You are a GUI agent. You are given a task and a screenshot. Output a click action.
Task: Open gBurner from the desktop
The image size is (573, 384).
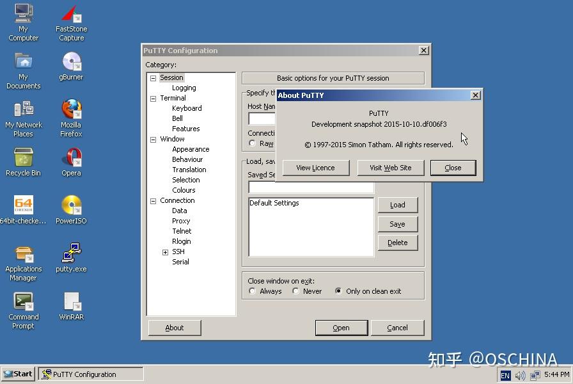[70, 64]
